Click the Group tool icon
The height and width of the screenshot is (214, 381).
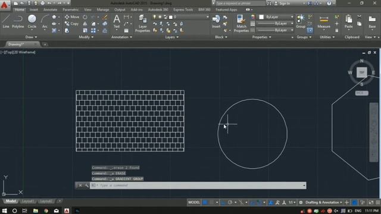tap(301, 21)
